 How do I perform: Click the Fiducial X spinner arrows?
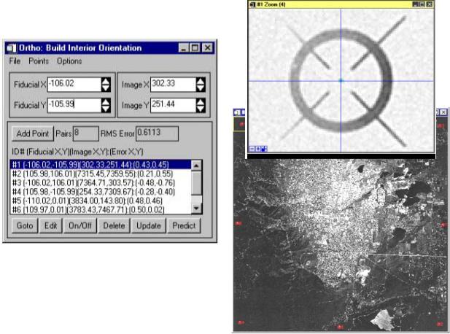pos(106,85)
